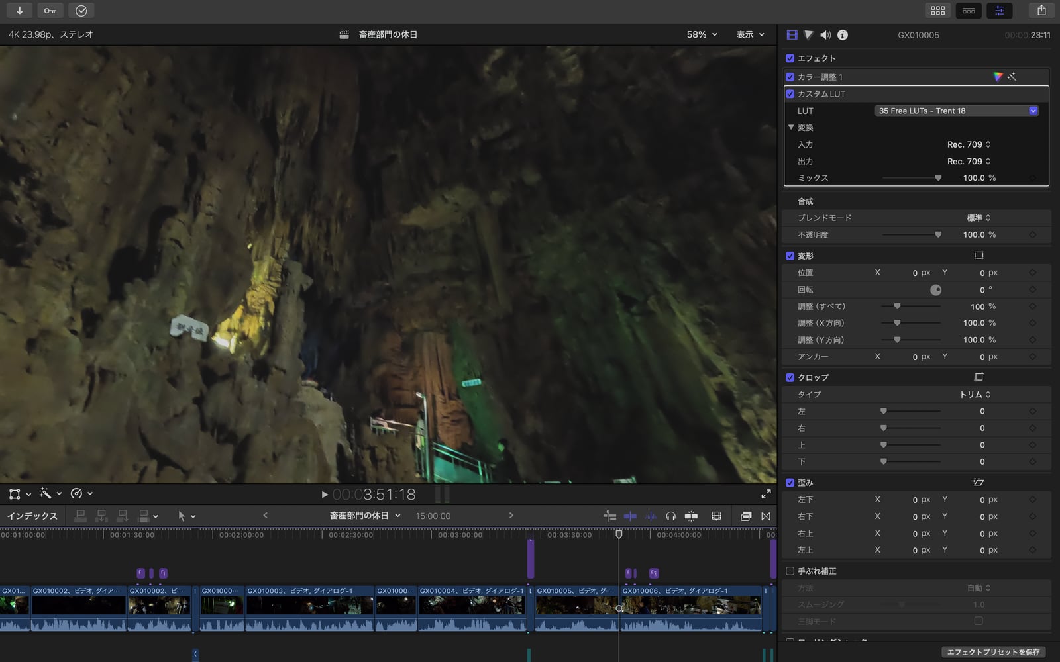
Task: Open the info inspector icon
Action: [x=842, y=35]
